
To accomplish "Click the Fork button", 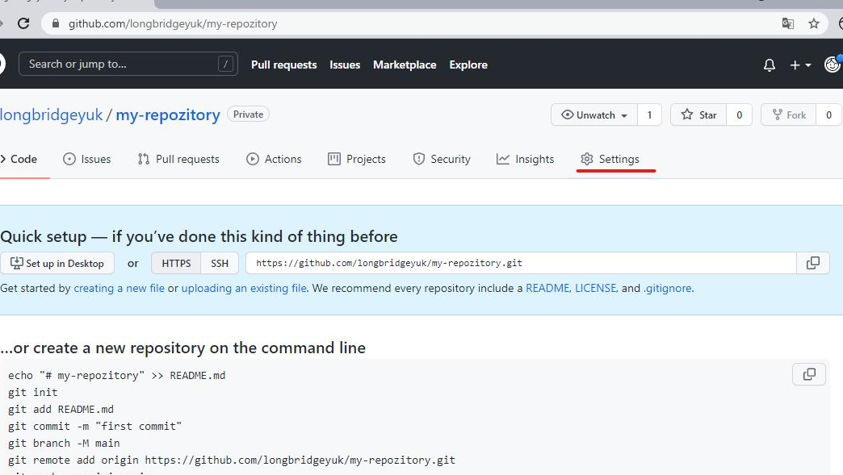I will (x=789, y=115).
